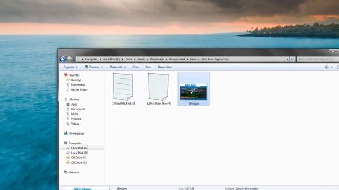
Task: Create a New folder
Action: pyautogui.click(x=165, y=67)
